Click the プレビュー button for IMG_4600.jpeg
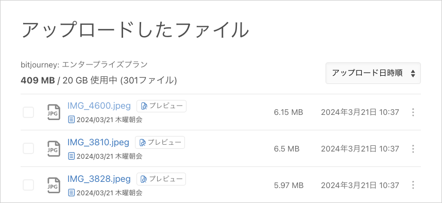 point(162,106)
